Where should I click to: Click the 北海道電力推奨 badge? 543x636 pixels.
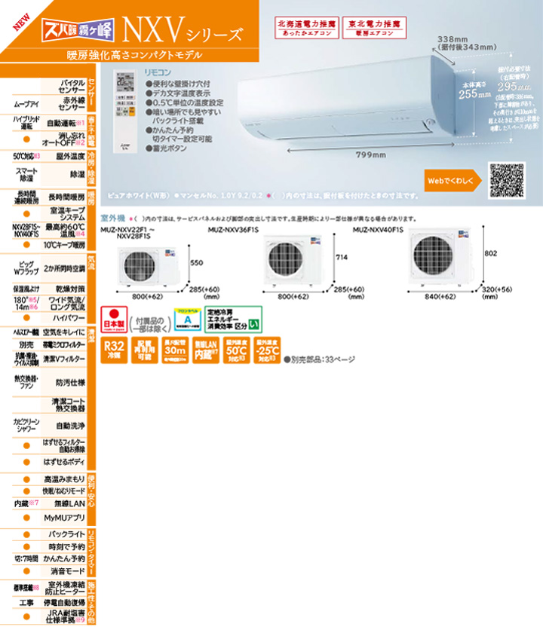click(307, 28)
